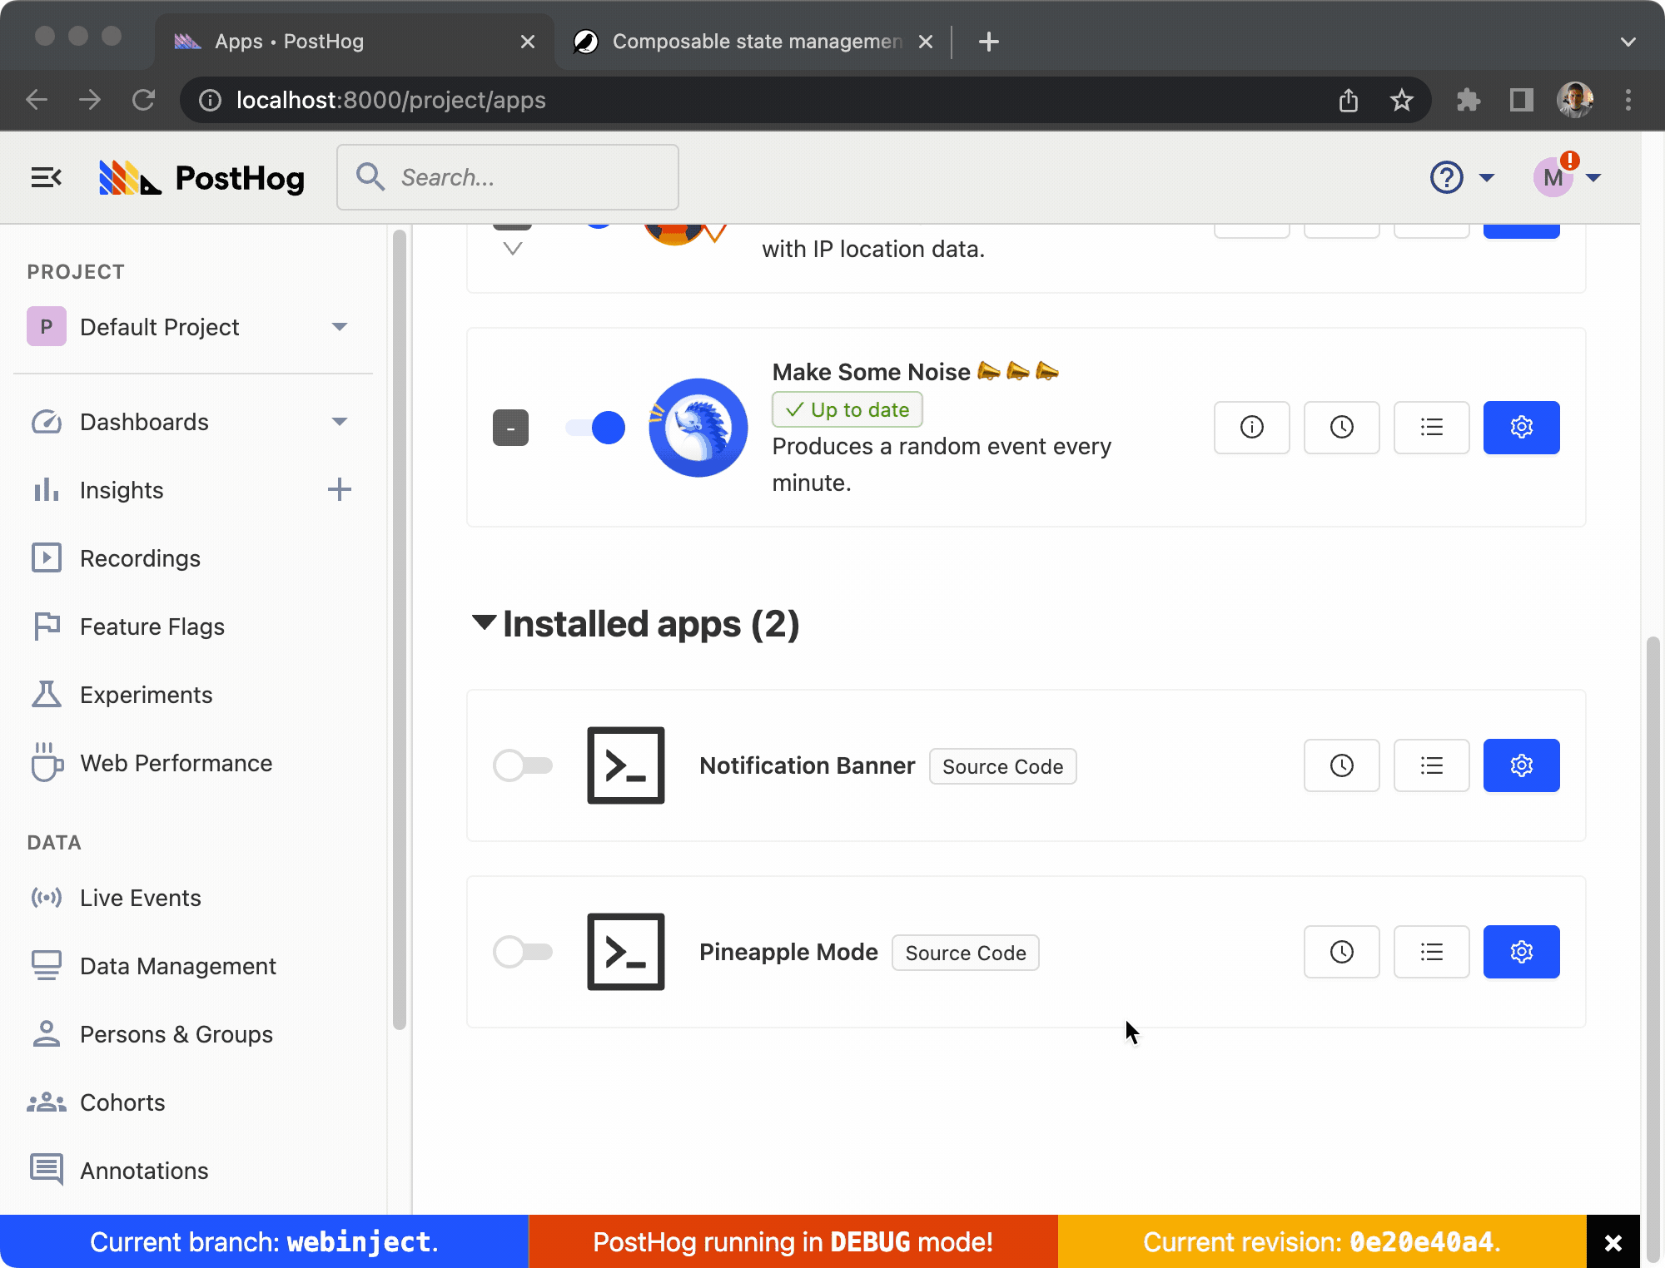
Task: Expand the Dashboards submenu arrow
Action: pos(339,422)
